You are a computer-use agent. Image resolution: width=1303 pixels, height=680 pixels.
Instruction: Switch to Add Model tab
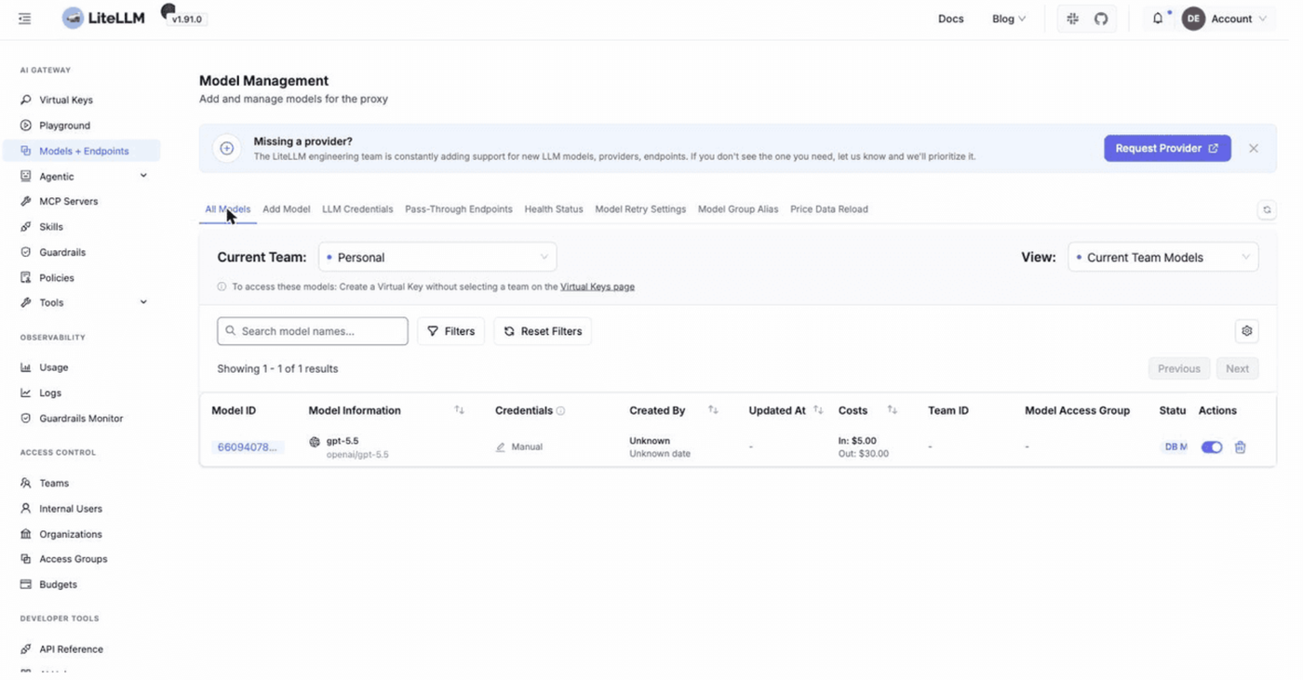click(x=287, y=209)
